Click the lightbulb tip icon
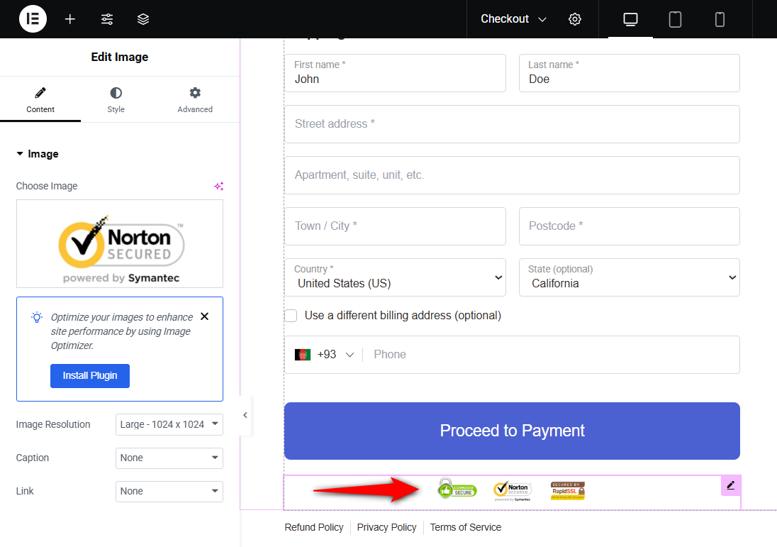This screenshot has width=777, height=547. (x=37, y=317)
